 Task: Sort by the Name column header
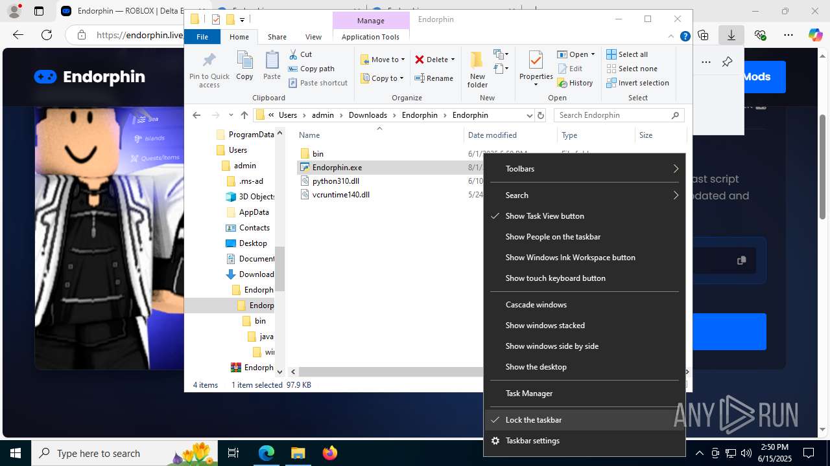pyautogui.click(x=379, y=135)
